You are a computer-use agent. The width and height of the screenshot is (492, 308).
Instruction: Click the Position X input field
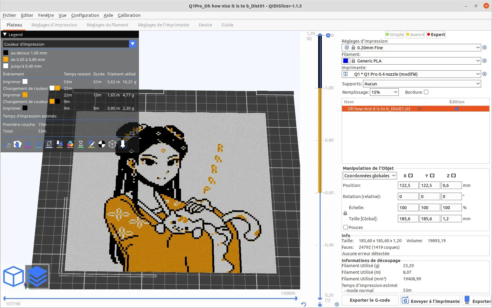408,185
